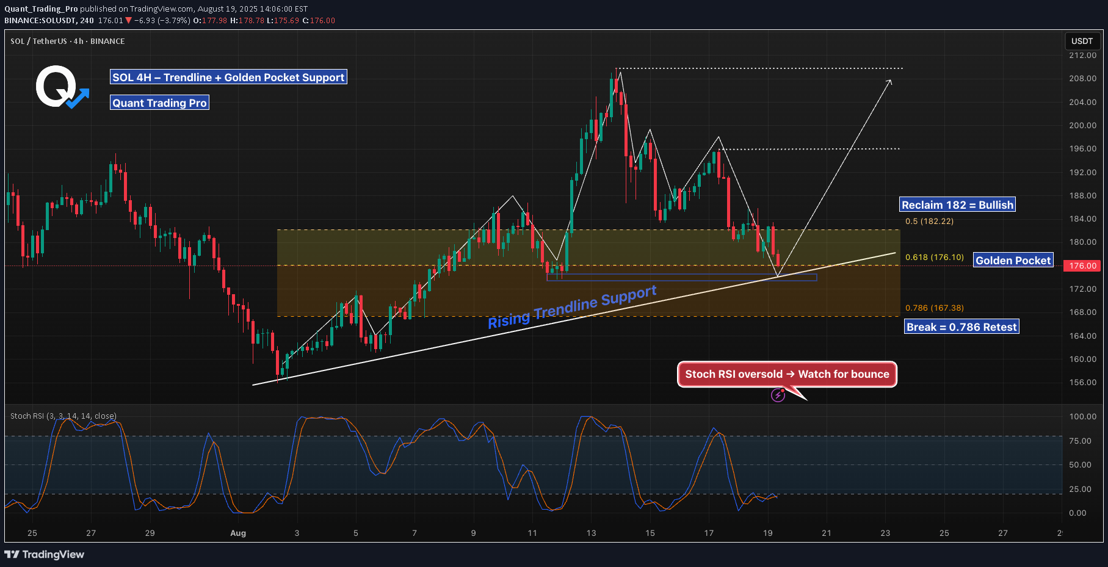Screen dimensions: 1108x567
Task: Click the 'SOL 4H – Trendline + Golden Pocket Support' title
Action: click(228, 77)
